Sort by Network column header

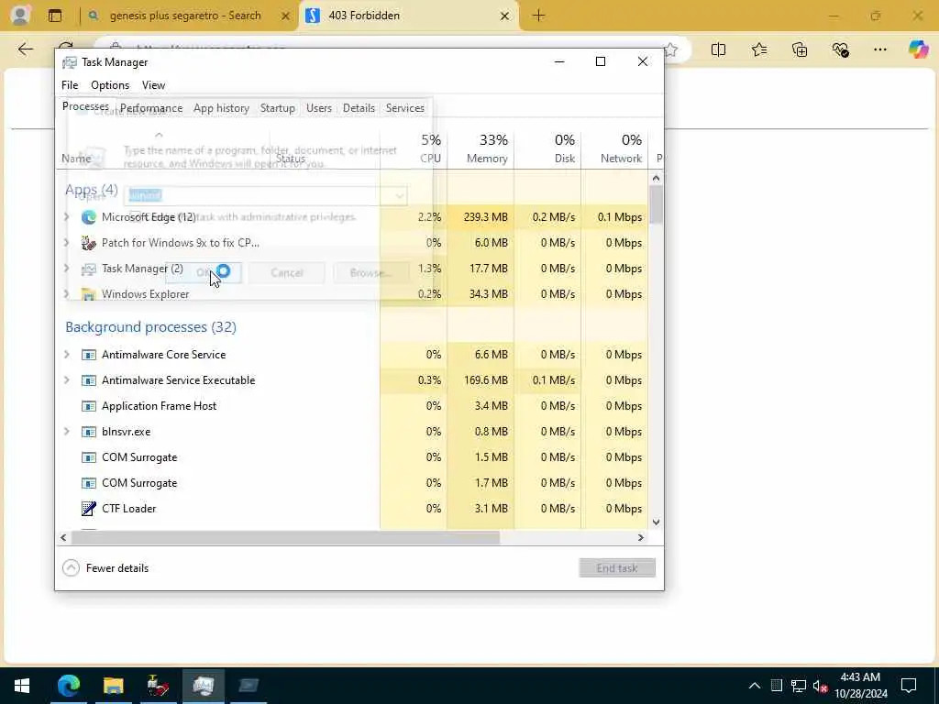(615, 148)
